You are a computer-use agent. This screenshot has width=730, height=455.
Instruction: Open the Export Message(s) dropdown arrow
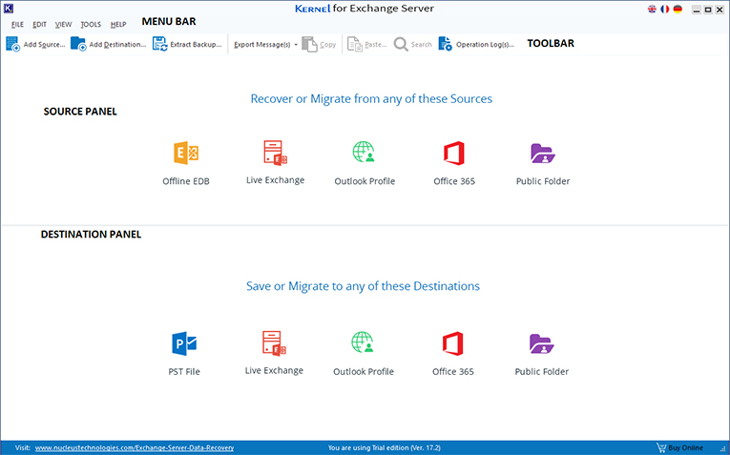click(x=296, y=45)
